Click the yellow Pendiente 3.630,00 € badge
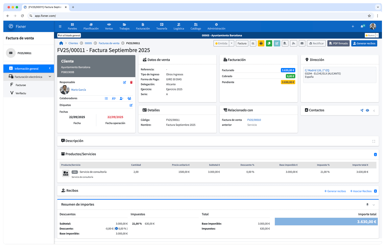 (288, 82)
